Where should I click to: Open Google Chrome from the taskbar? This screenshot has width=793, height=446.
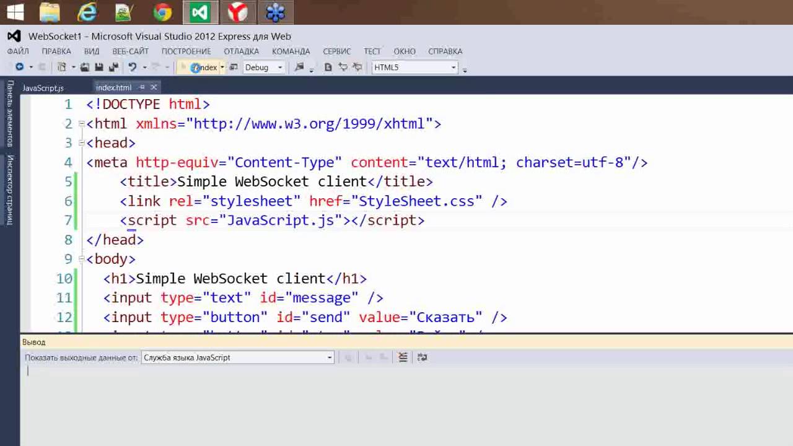[163, 12]
